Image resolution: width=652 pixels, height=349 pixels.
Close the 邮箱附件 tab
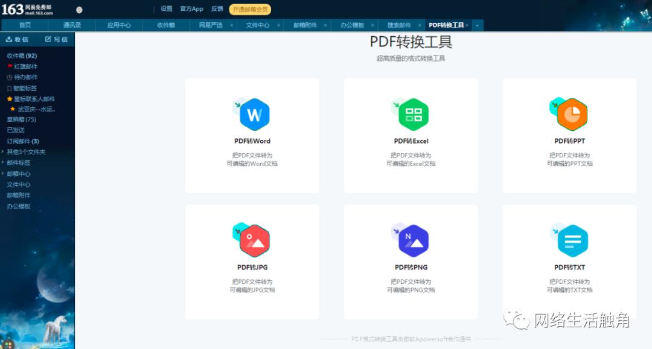(325, 25)
